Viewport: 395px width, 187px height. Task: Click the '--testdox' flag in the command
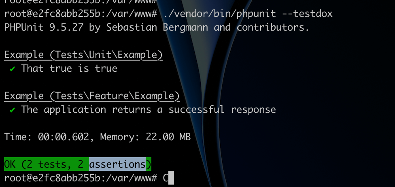pyautogui.click(x=307, y=14)
